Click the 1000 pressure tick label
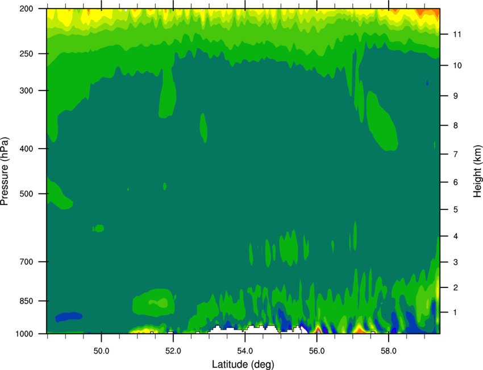 coord(24,334)
